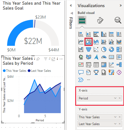The width and height of the screenshot is (124, 130).
Task: Show filters affecting the area chart
Action: (46, 59)
